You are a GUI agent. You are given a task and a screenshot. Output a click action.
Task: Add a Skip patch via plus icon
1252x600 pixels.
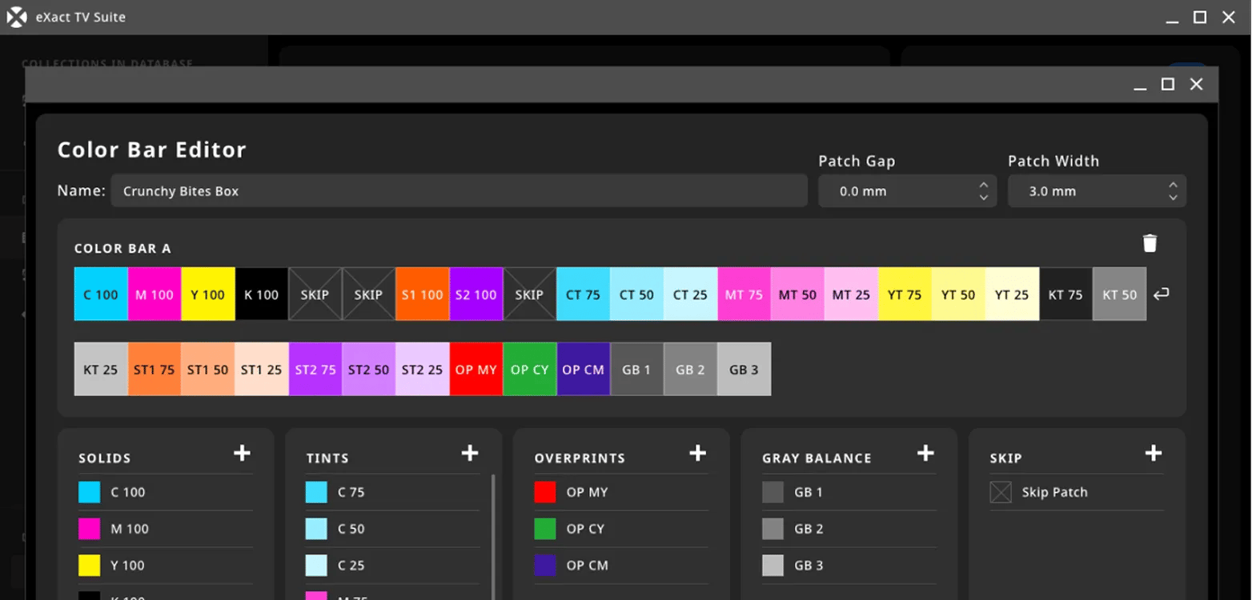pyautogui.click(x=1154, y=454)
